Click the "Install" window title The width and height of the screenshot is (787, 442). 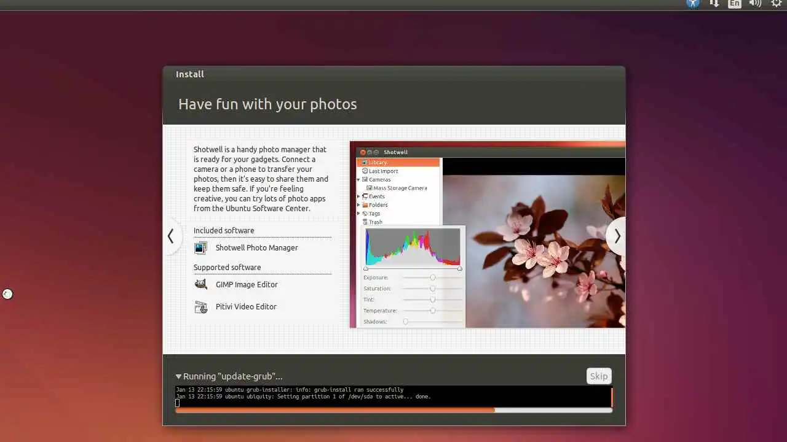click(190, 74)
